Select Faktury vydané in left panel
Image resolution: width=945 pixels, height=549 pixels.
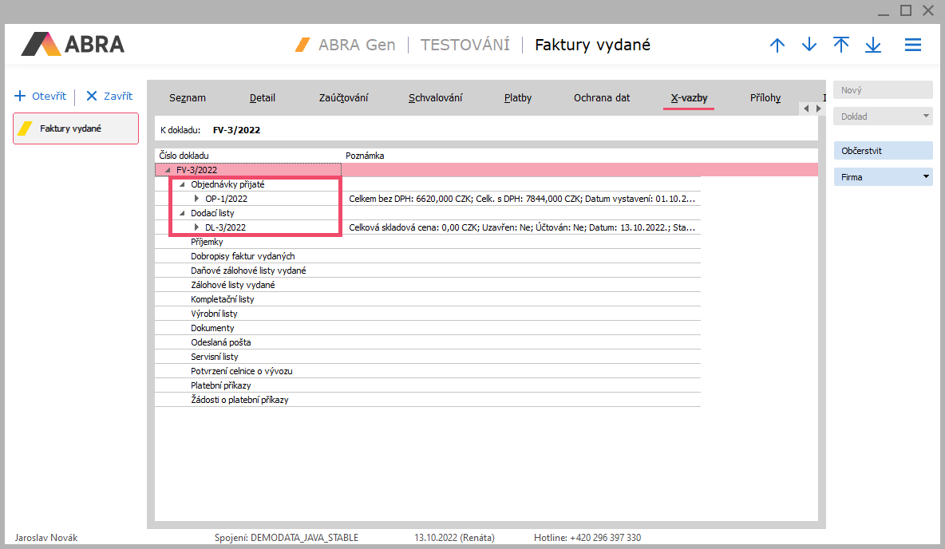76,128
